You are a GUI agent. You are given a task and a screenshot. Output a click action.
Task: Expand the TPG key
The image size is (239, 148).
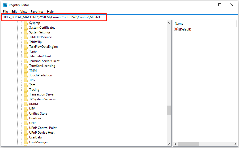coord(21,80)
